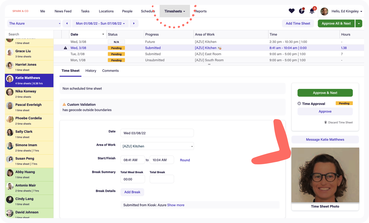Click Show more in the Kiosk submission note
Screen dimensions: 369x223
176,205
